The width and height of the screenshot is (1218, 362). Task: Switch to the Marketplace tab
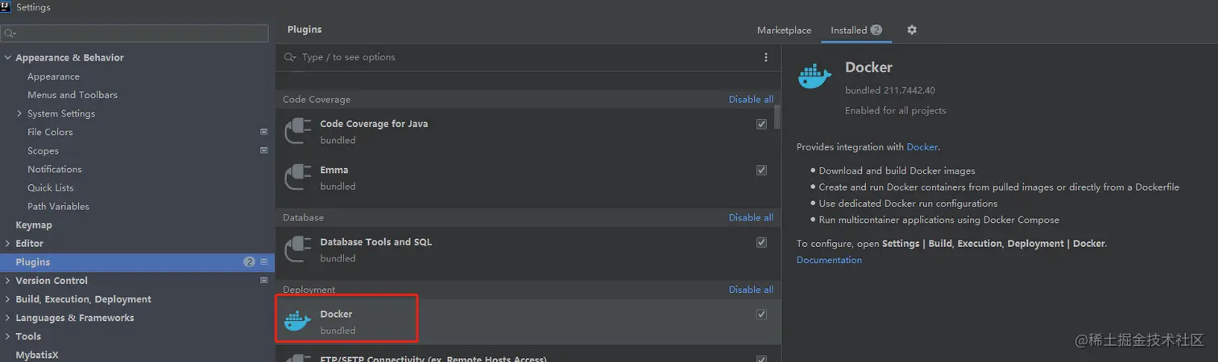784,31
